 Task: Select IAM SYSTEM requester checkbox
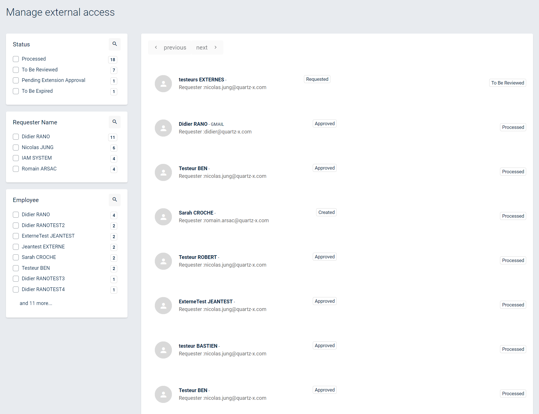16,158
